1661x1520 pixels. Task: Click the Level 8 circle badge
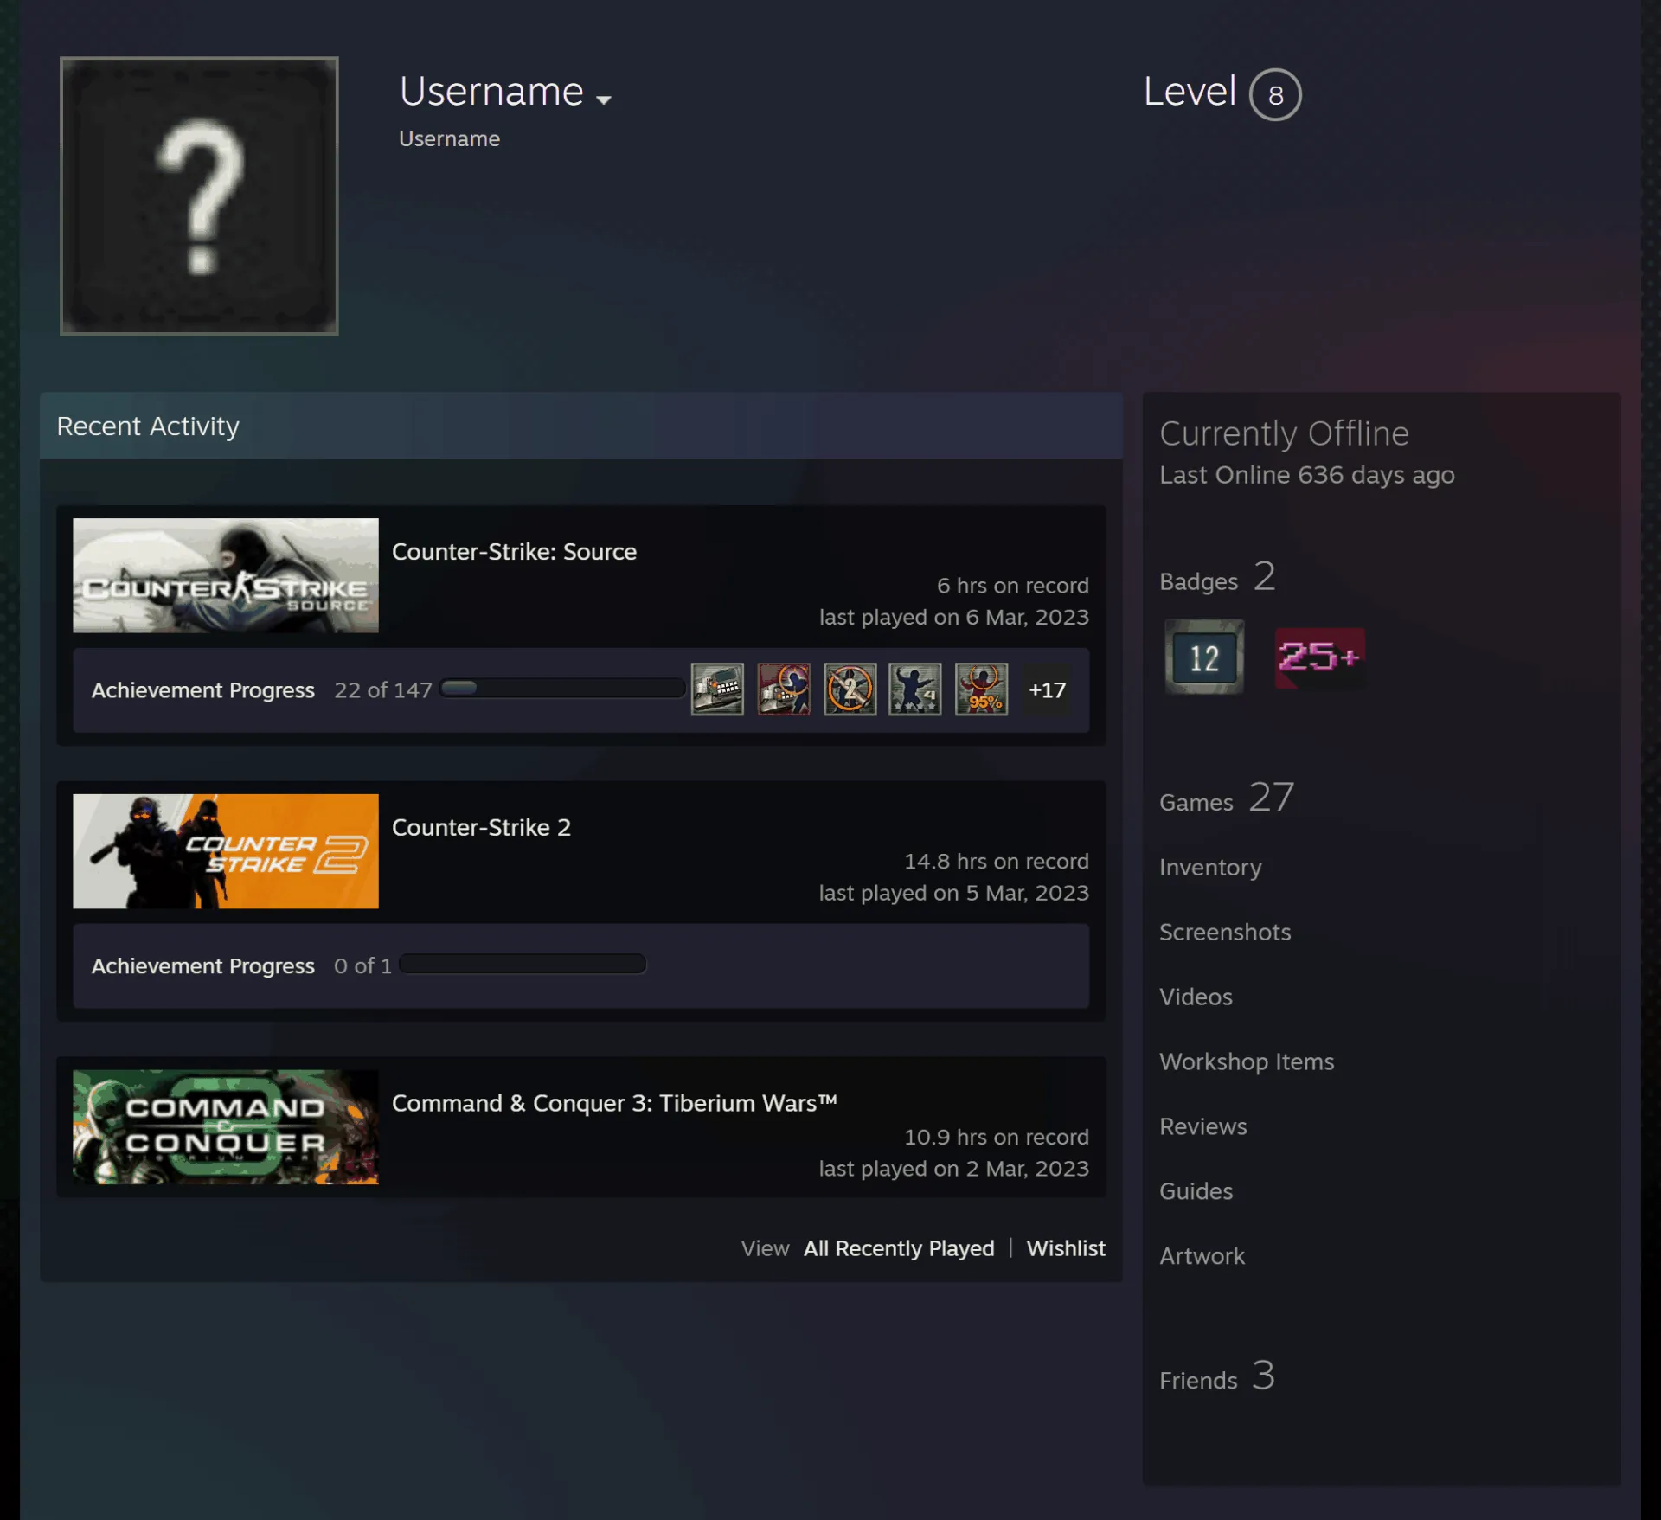1275,94
